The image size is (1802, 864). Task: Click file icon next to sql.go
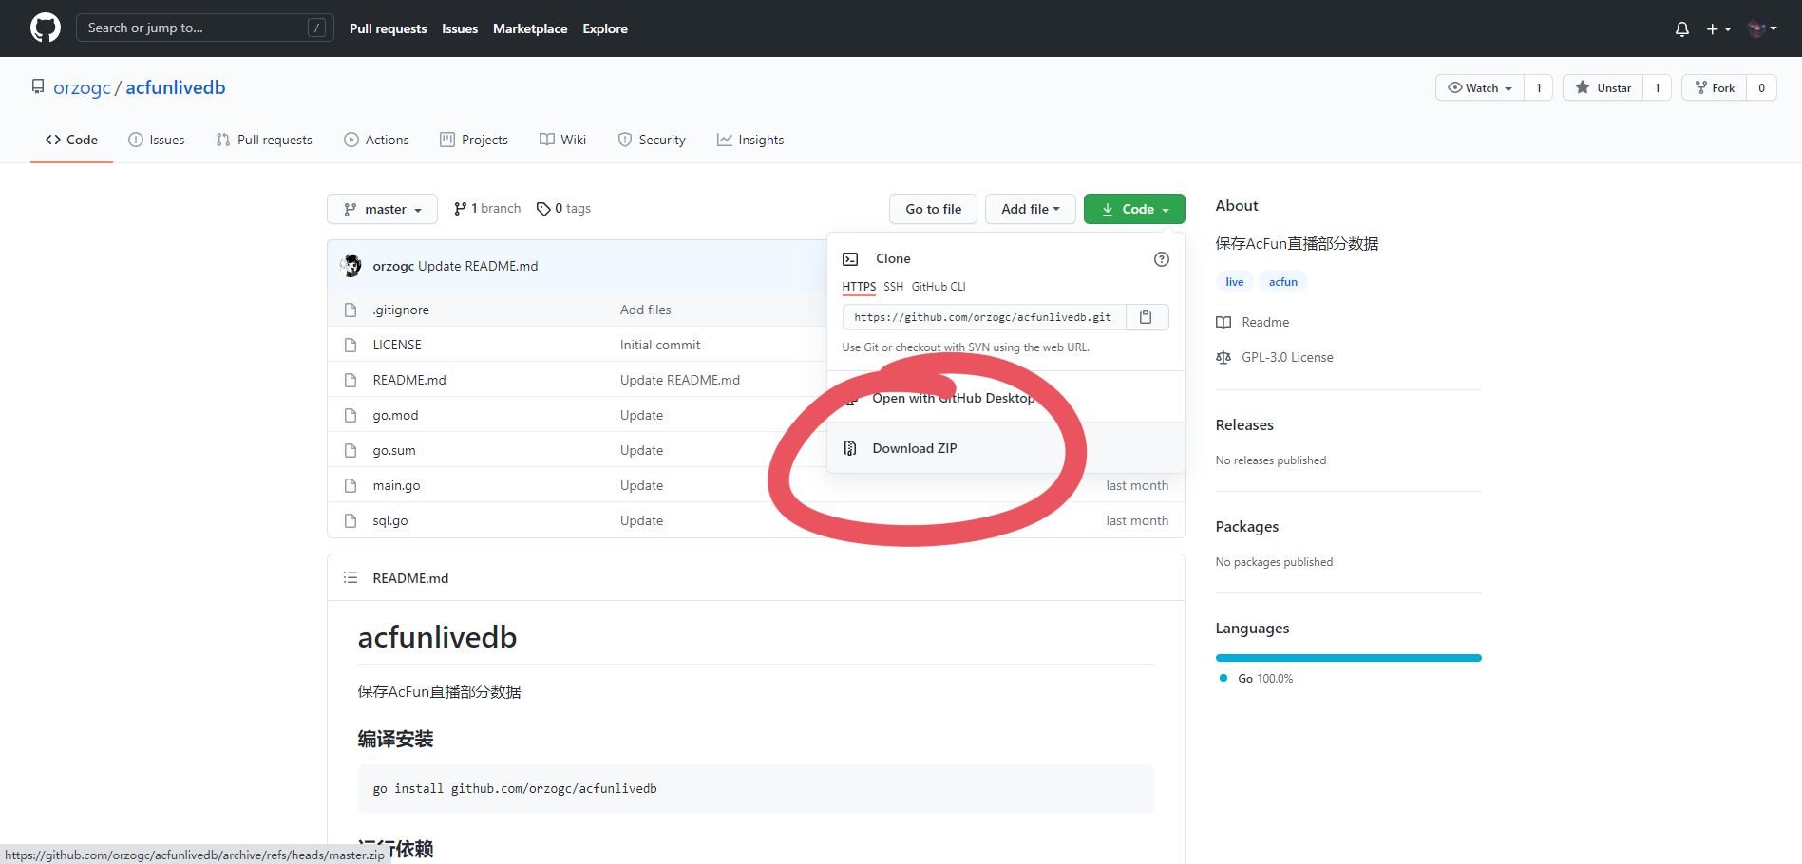[x=351, y=520]
